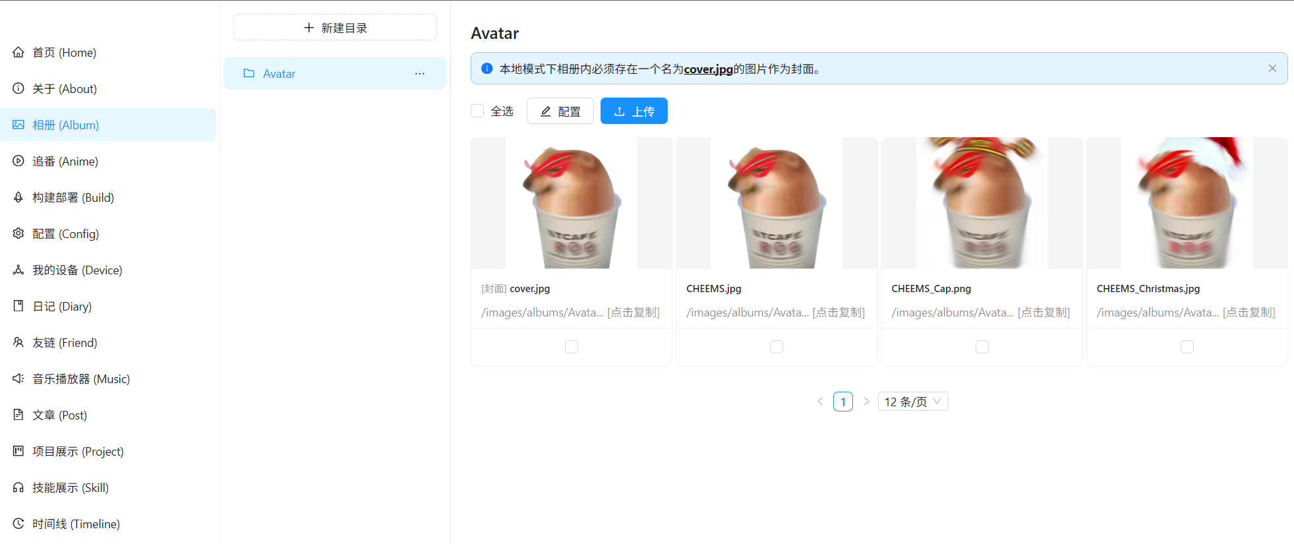Open 音乐播放器 (Music) menu item
The width and height of the screenshot is (1294, 544).
coord(108,378)
